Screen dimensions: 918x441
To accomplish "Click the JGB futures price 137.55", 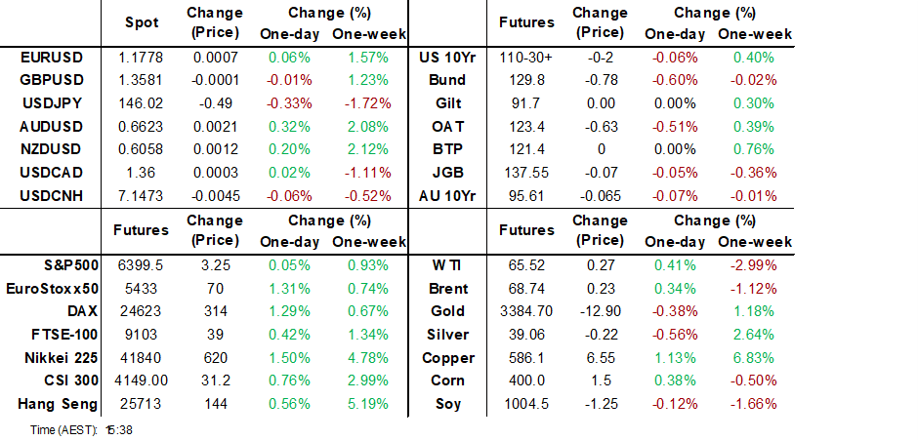I will pos(526,172).
